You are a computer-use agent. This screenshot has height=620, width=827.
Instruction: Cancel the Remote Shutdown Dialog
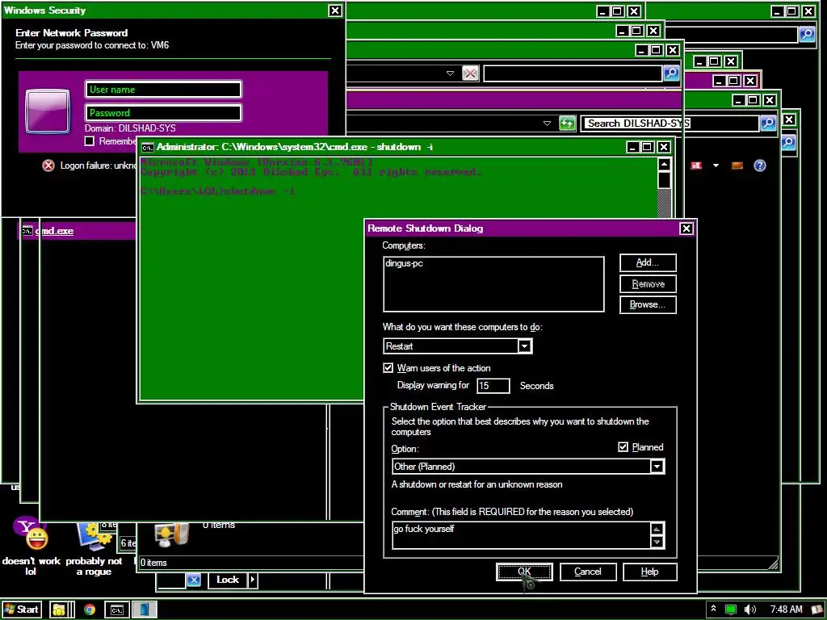[x=588, y=572]
